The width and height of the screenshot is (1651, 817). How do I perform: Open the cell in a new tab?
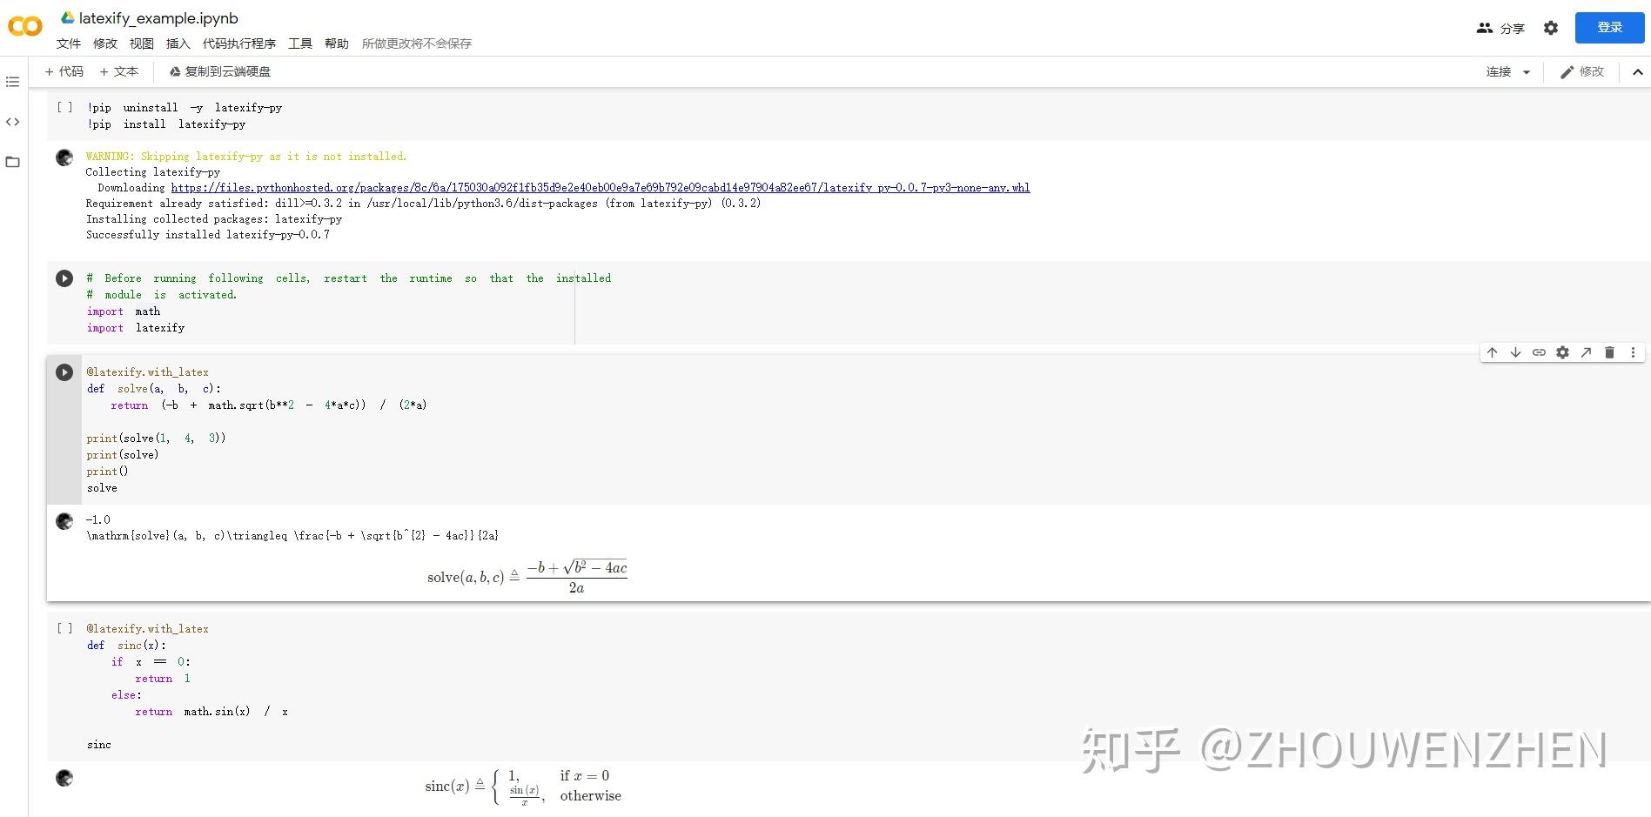1586,352
